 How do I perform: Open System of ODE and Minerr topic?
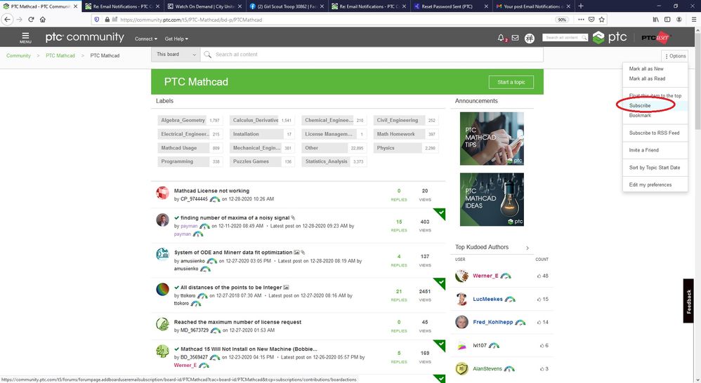coord(233,253)
